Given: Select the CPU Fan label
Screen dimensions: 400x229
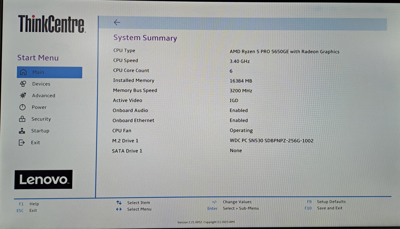Looking at the screenshot, I should point(122,131).
